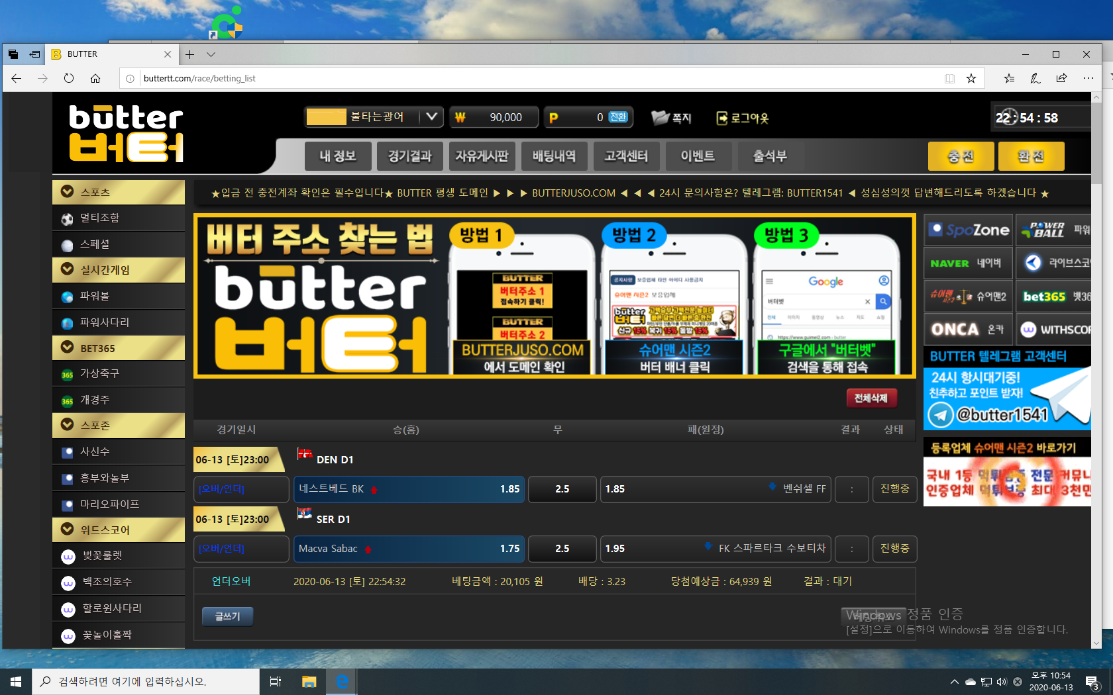Go to the browser home page icon
Screen dimensions: 1113x695
point(95,78)
